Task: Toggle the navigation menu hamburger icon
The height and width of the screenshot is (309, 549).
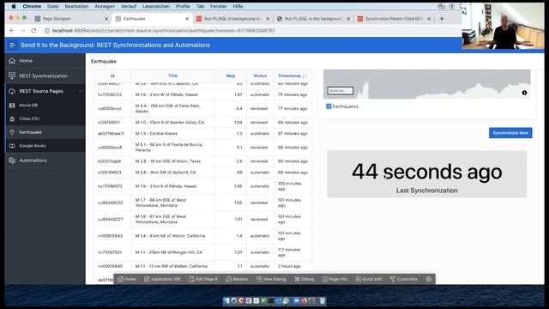Action: tap(12, 45)
